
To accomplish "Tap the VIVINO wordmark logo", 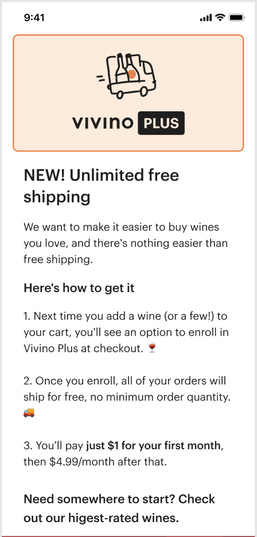I will pos(103,123).
